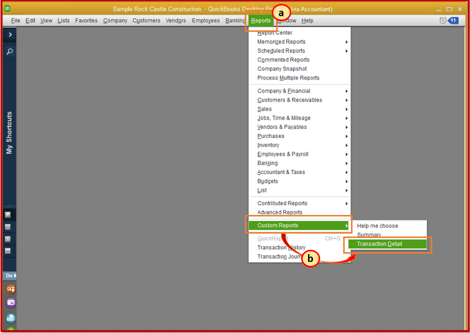Click the Run Favorite Reports chart icon
This screenshot has height=333, width=470.
8,239
